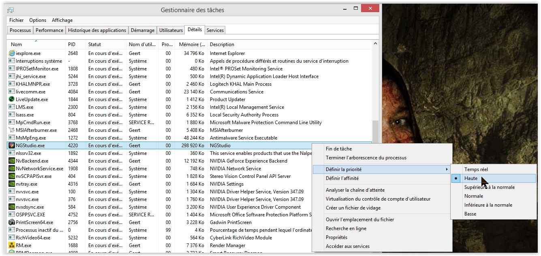
Task: Click the RM.exe Render Manager icon
Action: (12, 245)
